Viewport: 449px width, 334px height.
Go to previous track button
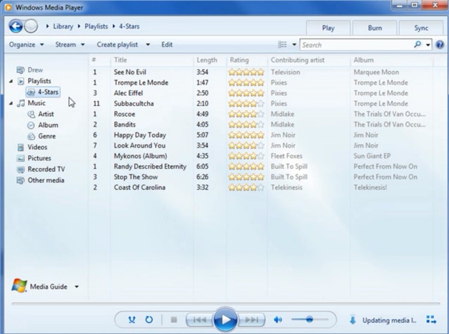[199, 320]
